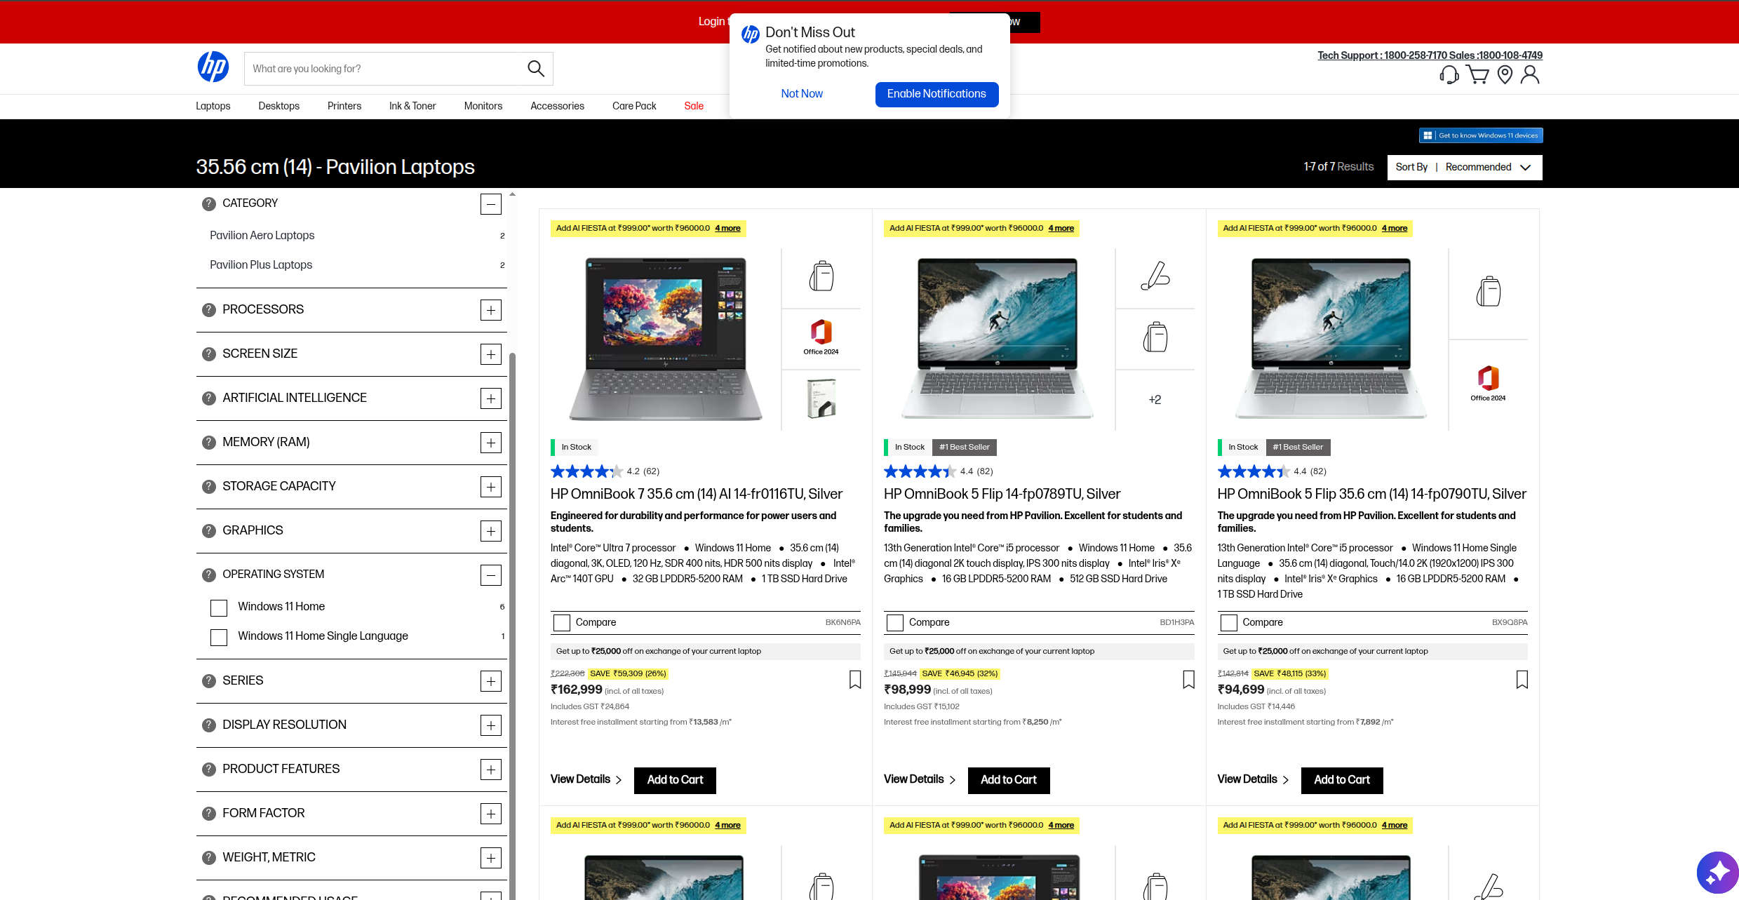Bookmark the HP OmniBook 7 at ₹162,999
1739x900 pixels.
click(x=855, y=679)
